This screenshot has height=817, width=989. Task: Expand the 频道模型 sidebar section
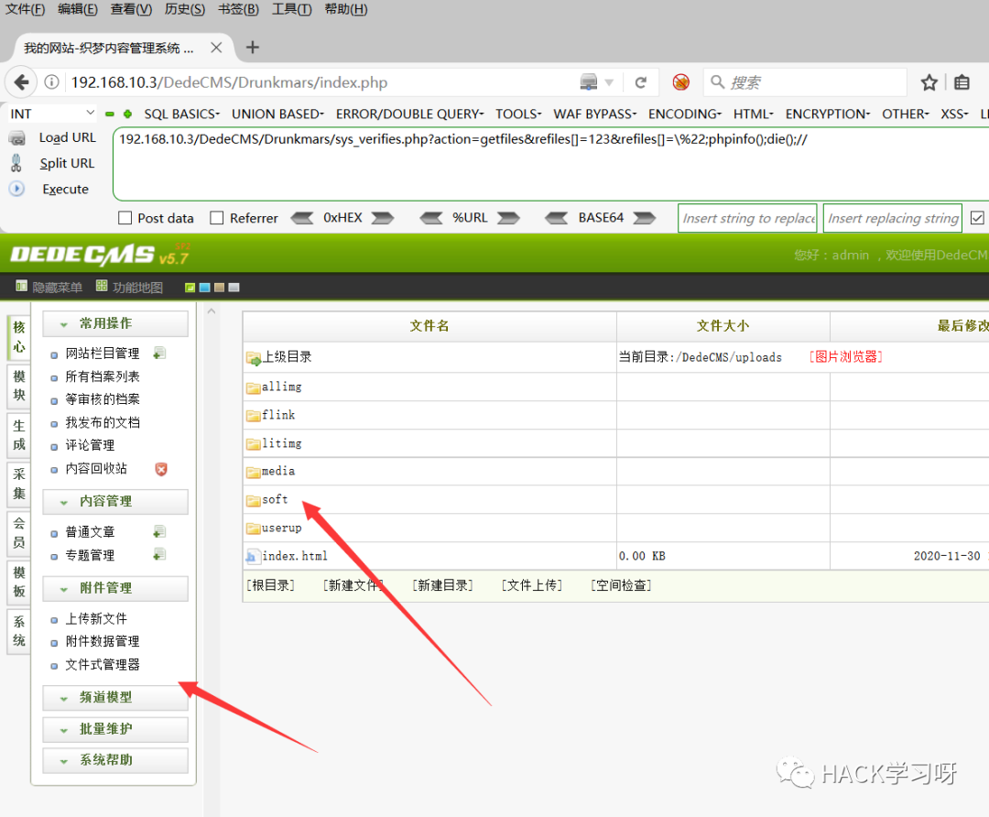pyautogui.click(x=115, y=697)
